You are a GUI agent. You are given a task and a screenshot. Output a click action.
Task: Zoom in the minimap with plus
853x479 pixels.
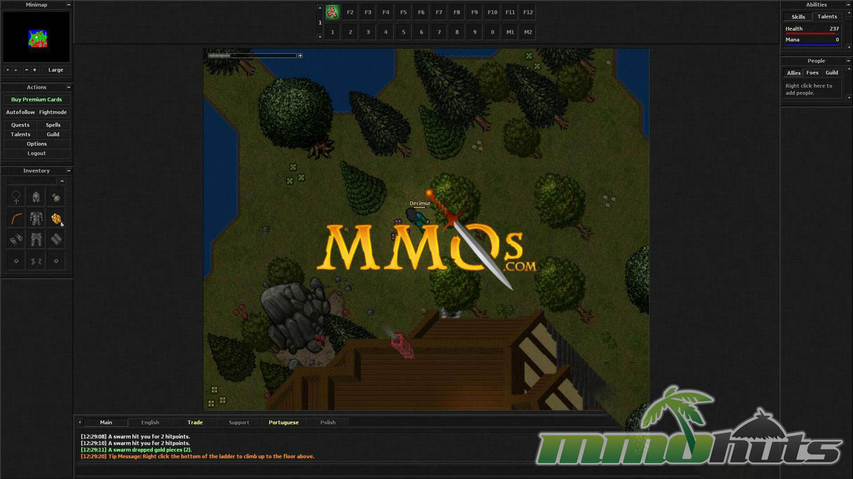pos(35,70)
